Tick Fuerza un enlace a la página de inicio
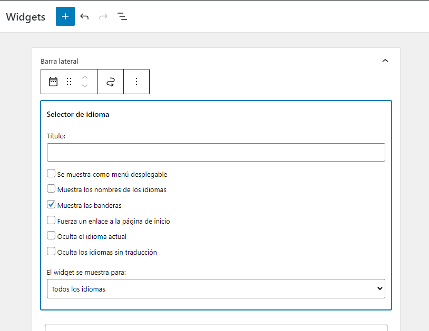 pyautogui.click(x=51, y=220)
